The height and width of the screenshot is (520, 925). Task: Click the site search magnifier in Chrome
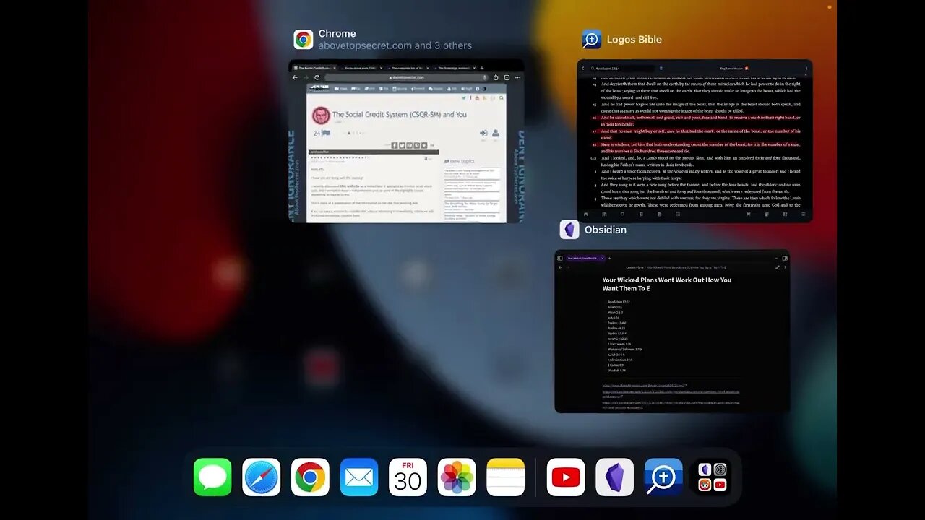(x=501, y=97)
